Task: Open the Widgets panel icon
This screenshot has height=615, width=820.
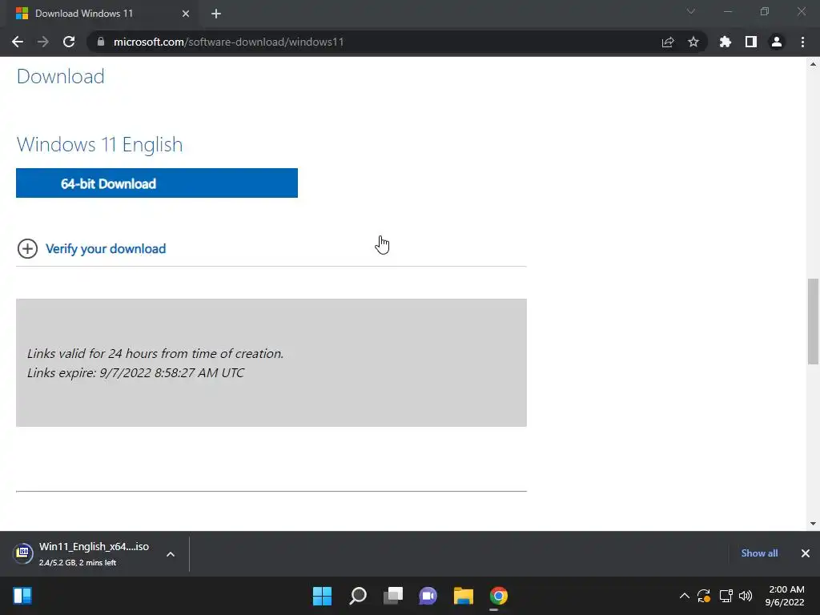Action: pos(22,596)
